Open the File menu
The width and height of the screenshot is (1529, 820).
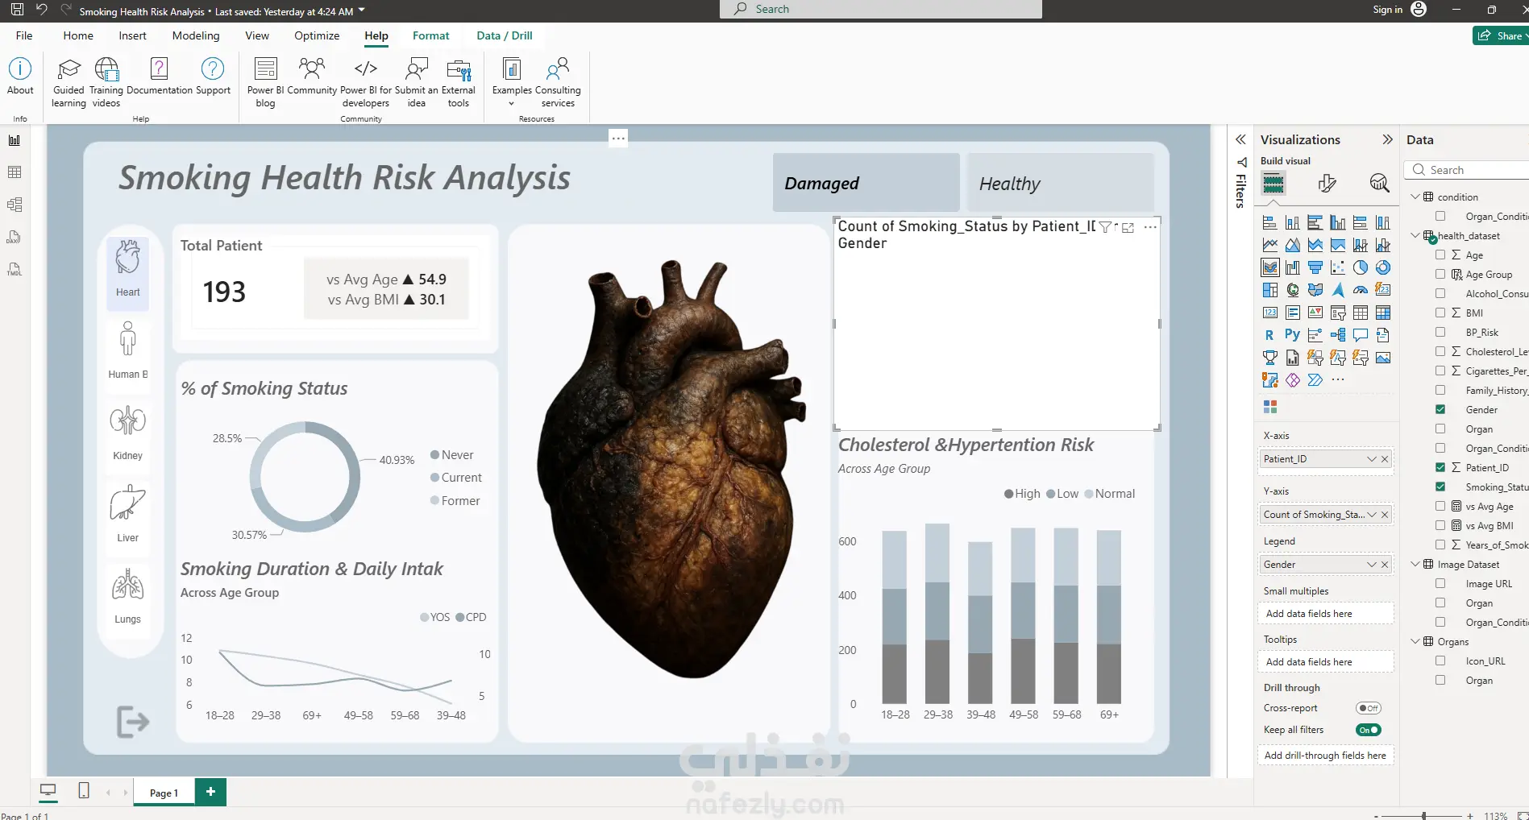click(24, 35)
